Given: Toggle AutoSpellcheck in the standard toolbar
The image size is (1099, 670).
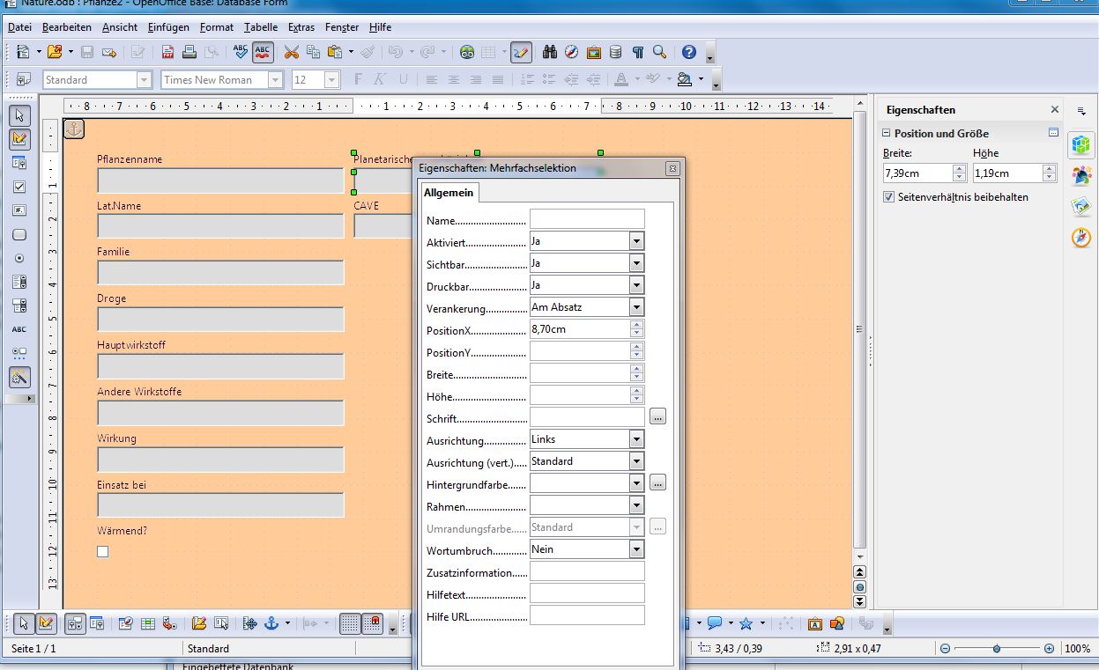Looking at the screenshot, I should [x=263, y=52].
